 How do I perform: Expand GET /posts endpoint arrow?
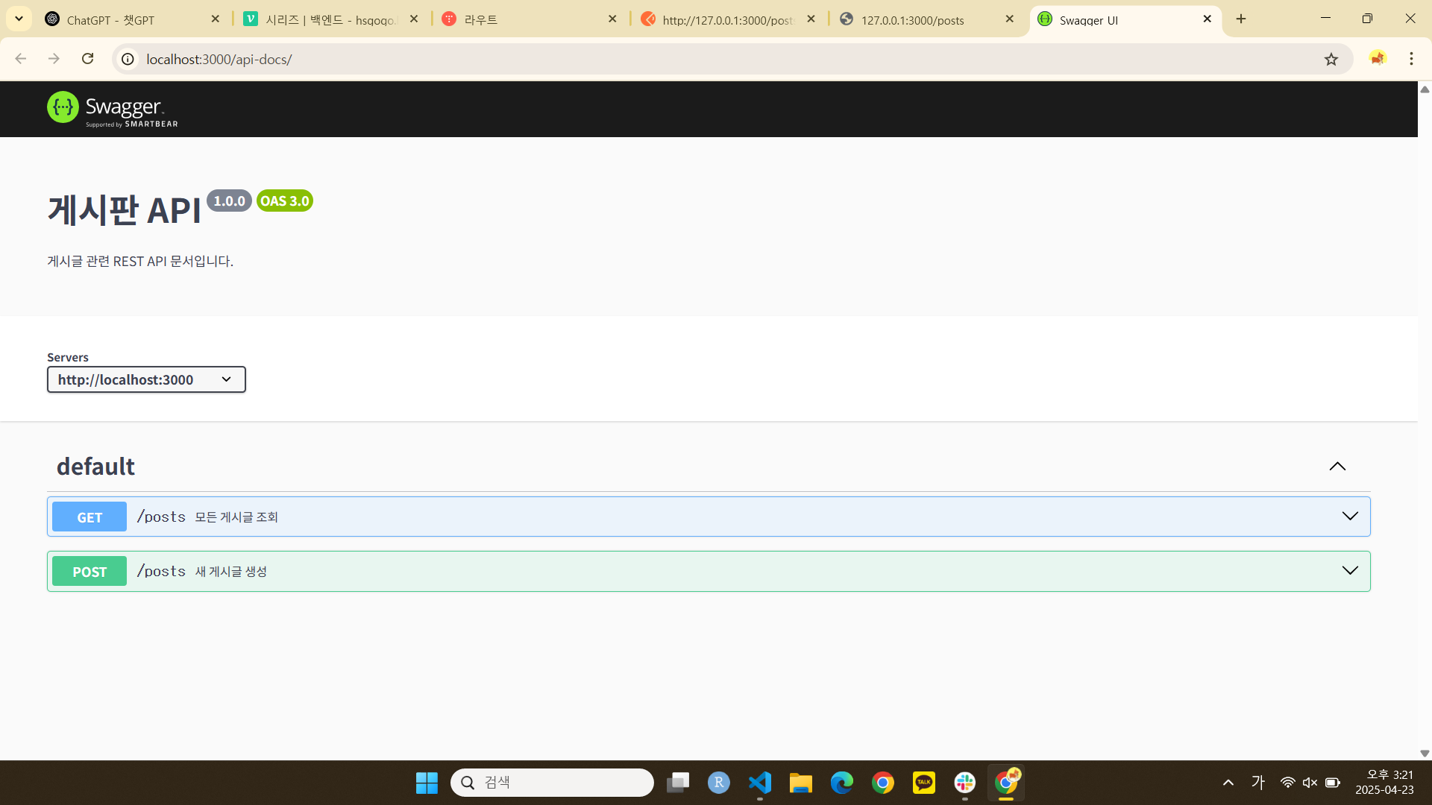(x=1350, y=517)
